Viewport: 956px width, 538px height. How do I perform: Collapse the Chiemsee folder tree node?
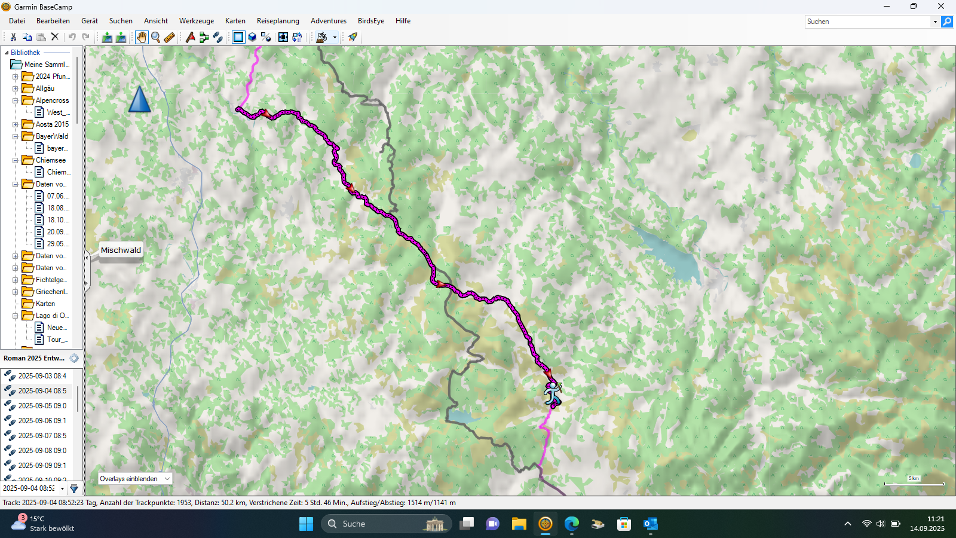16,160
